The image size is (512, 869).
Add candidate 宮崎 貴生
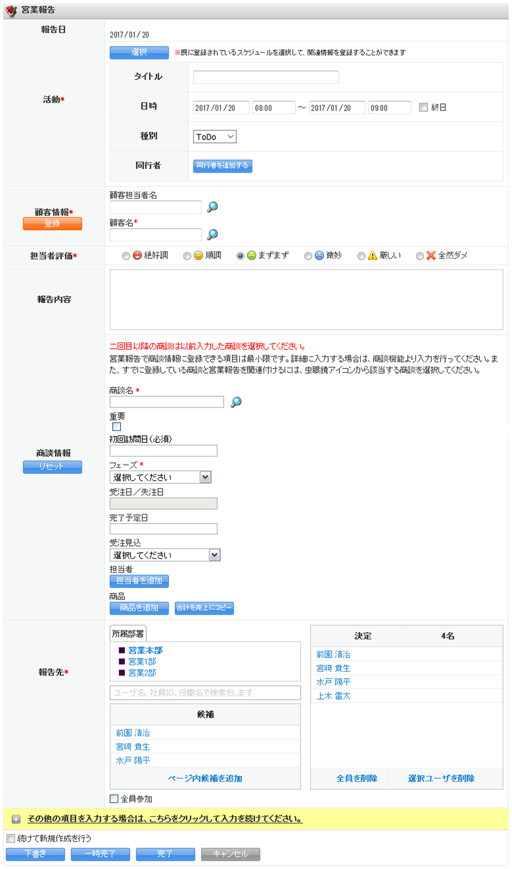pyautogui.click(x=133, y=747)
